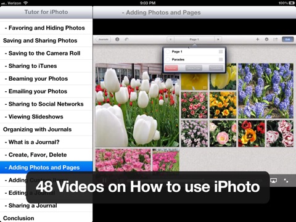Viewport: 296px width, 222px height.
Task: Select the Parades radio circle
Action: click(168, 59)
